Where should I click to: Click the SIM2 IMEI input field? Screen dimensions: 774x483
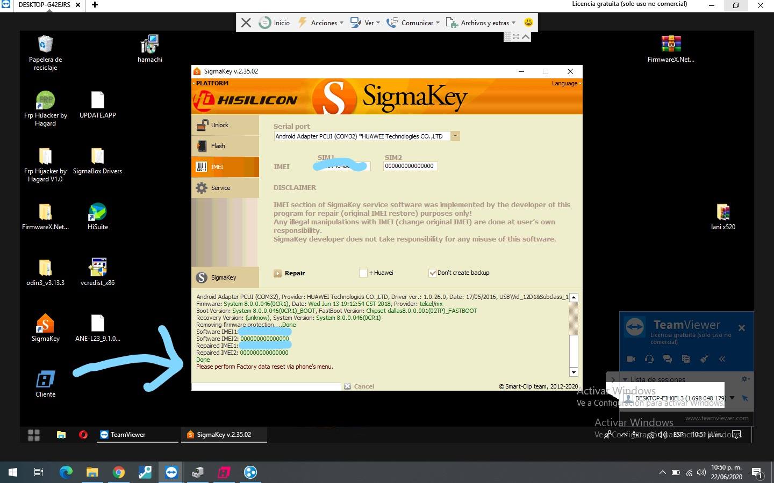[410, 166]
